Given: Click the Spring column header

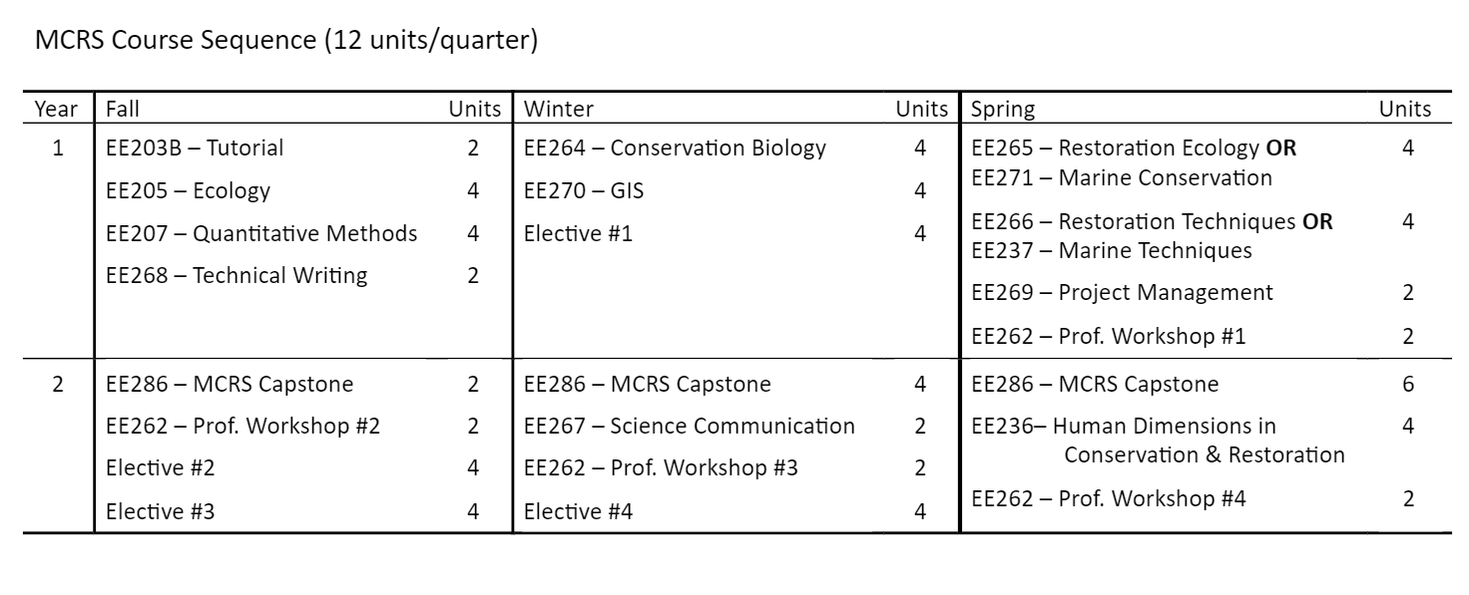Looking at the screenshot, I should pyautogui.click(x=1003, y=109).
